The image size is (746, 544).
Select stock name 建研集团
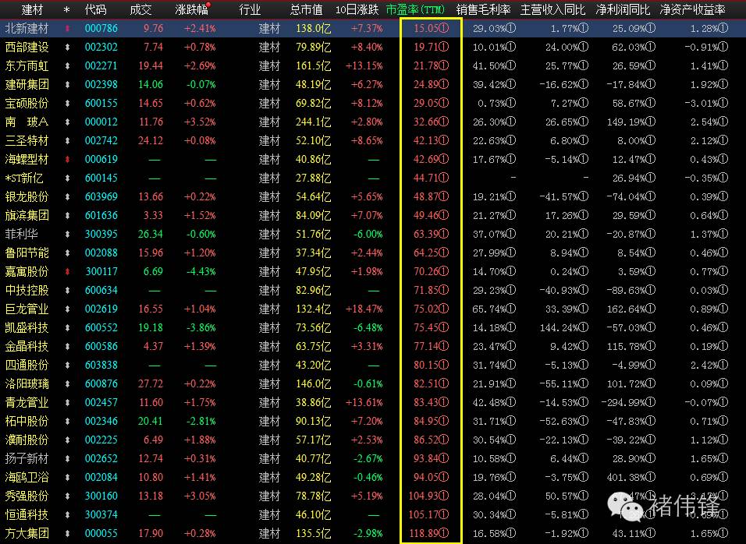(x=27, y=85)
